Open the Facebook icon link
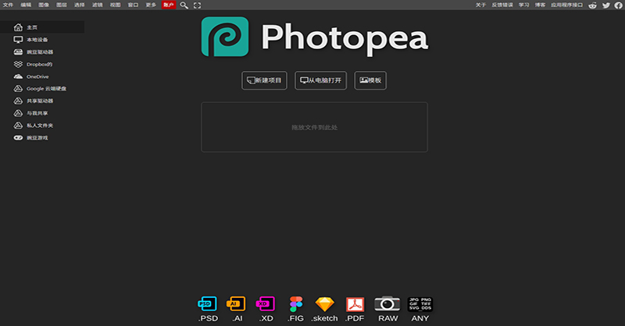This screenshot has width=625, height=326. pyautogui.click(x=618, y=5)
